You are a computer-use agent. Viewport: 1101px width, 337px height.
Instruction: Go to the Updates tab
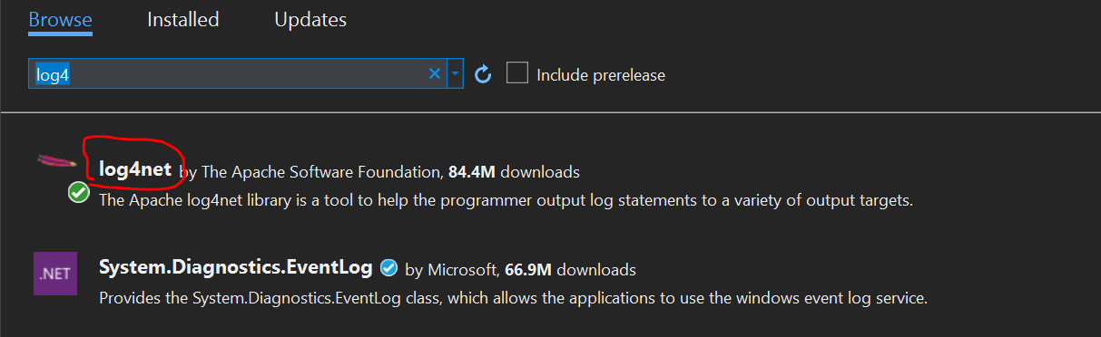pos(310,19)
